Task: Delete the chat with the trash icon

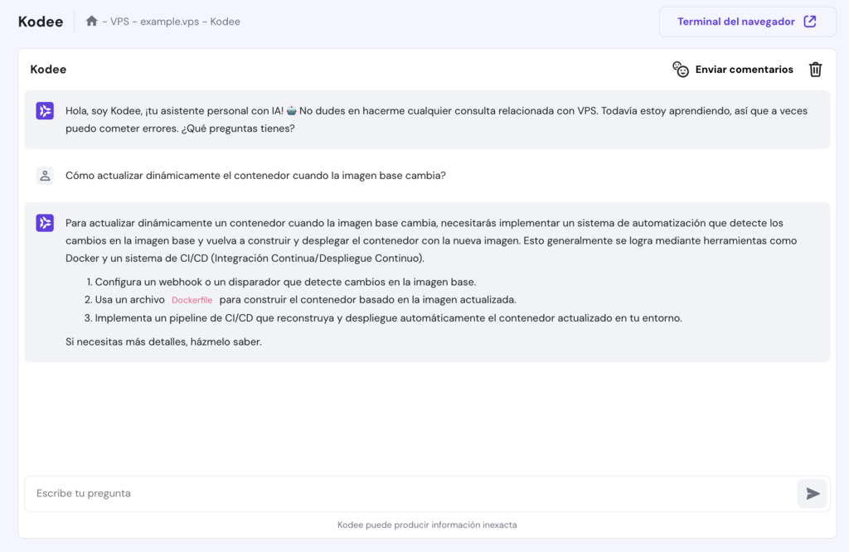Action: pyautogui.click(x=816, y=70)
